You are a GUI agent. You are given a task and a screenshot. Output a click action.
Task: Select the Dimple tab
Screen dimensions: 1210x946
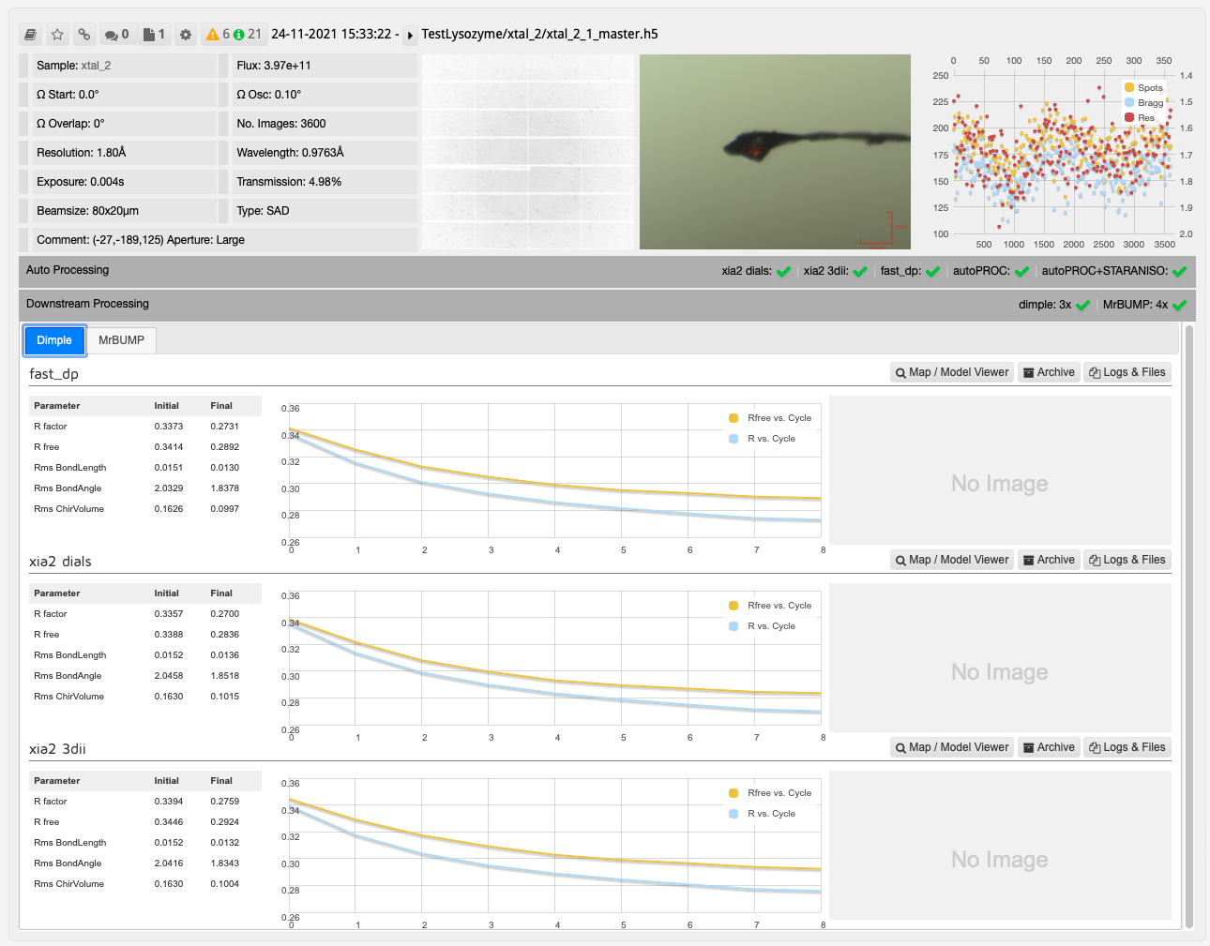[x=54, y=340]
